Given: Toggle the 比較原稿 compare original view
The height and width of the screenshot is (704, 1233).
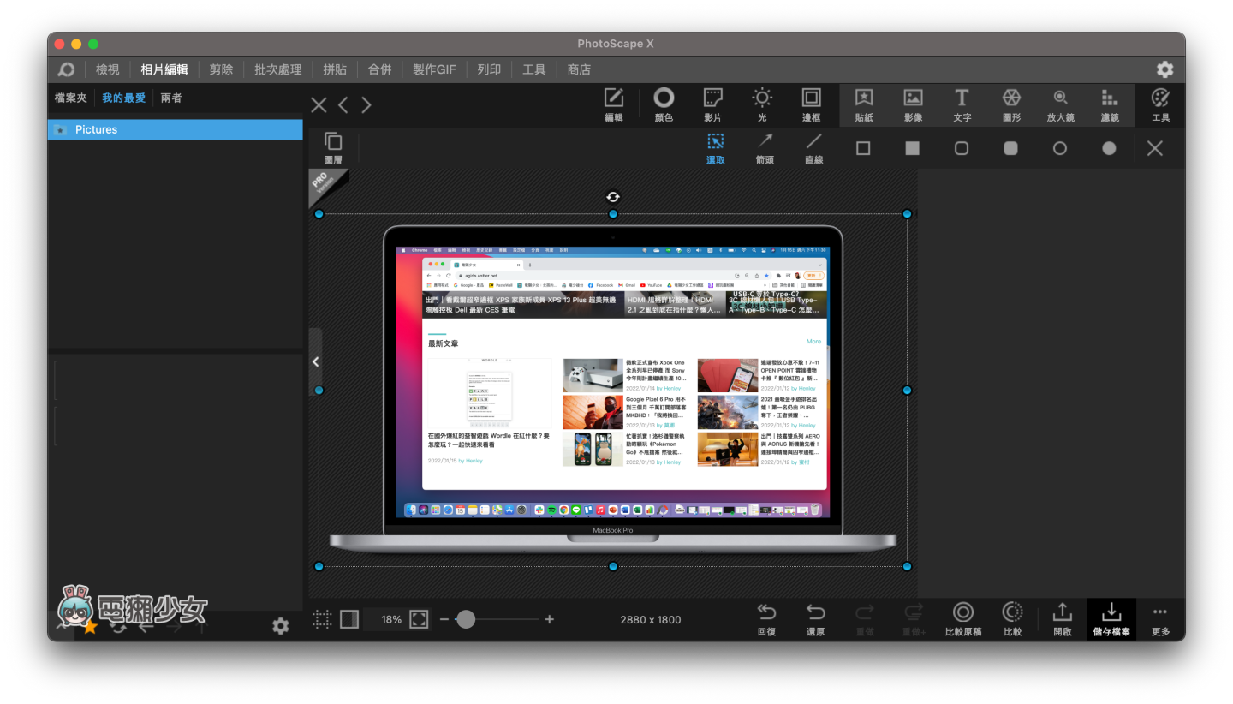Looking at the screenshot, I should click(x=962, y=618).
